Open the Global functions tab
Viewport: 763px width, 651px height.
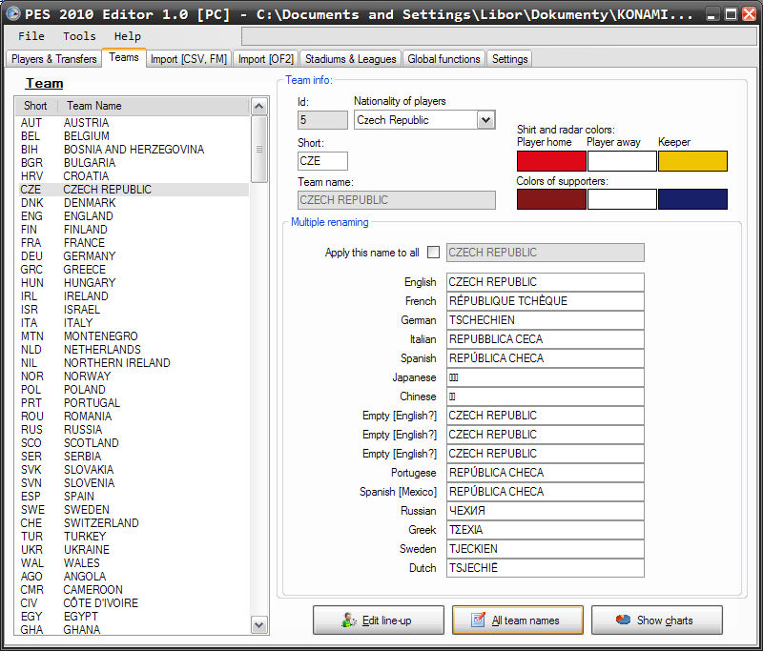443,59
